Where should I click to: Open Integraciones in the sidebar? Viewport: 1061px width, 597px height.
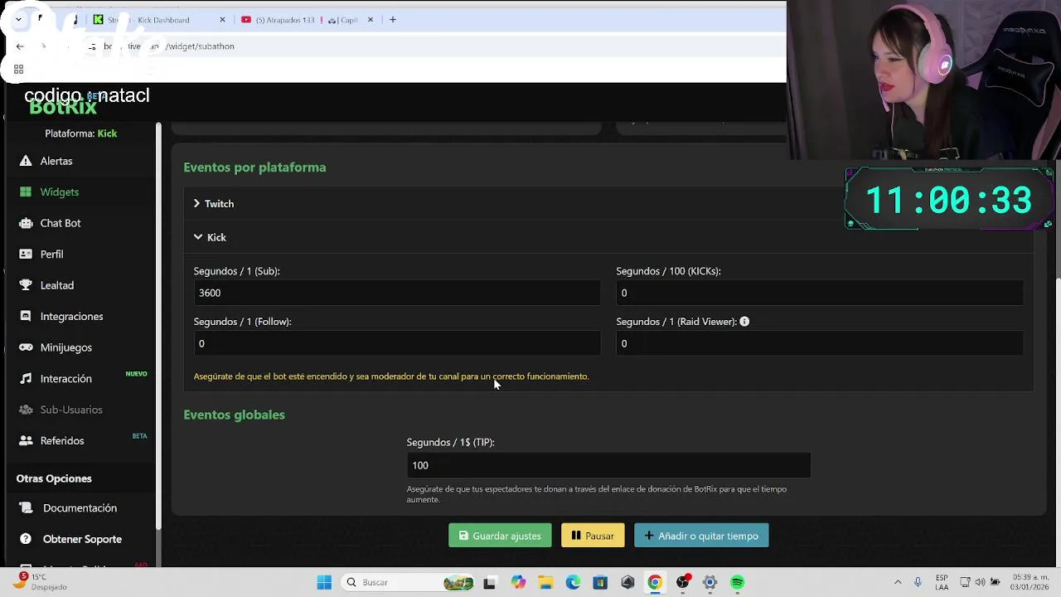[x=72, y=317]
